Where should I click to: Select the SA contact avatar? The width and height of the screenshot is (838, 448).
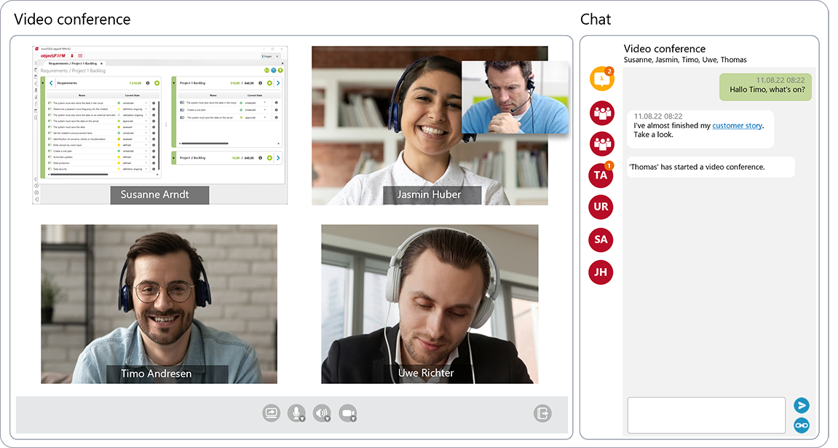point(601,240)
